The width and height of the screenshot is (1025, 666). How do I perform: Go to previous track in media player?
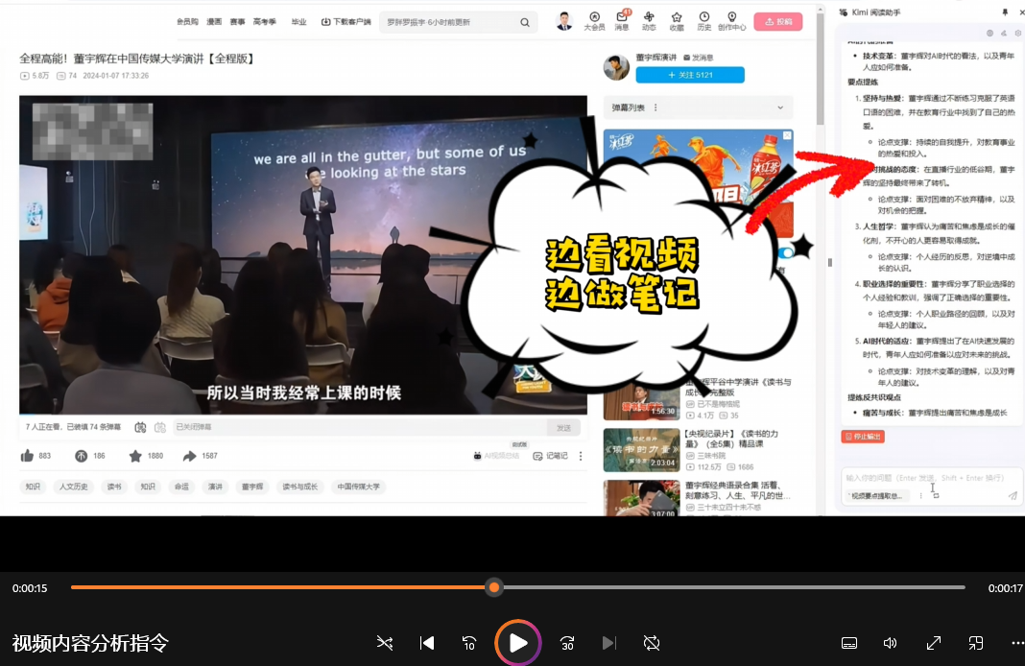427,643
